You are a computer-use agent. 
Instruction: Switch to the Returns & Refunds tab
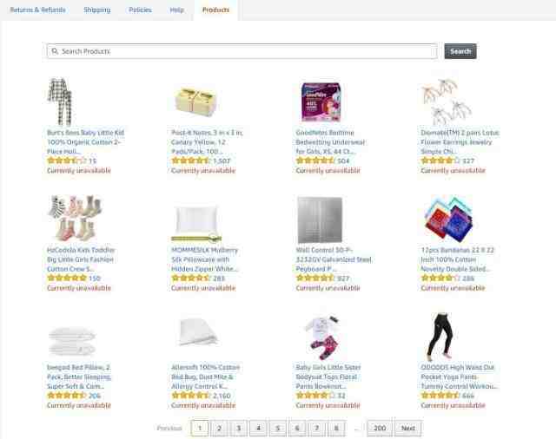click(37, 10)
